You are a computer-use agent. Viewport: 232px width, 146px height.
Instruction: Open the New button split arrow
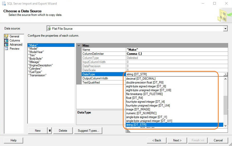coord(50,131)
